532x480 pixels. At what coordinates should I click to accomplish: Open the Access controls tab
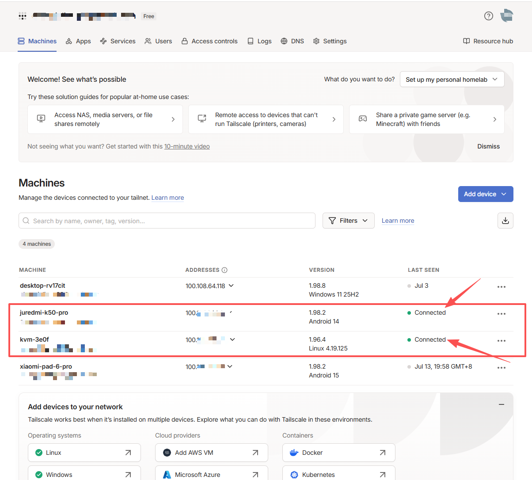click(209, 41)
